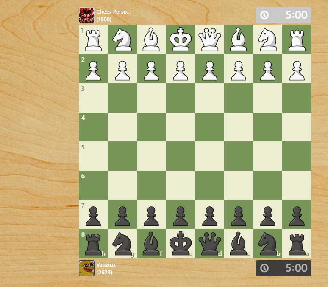Image resolution: width=328 pixels, height=287 pixels.
Task: Click the white pawn on h2
Action: pos(93,70)
